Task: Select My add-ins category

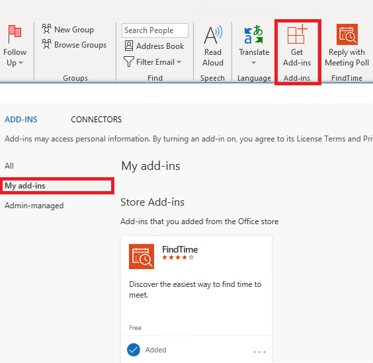Action: click(57, 186)
